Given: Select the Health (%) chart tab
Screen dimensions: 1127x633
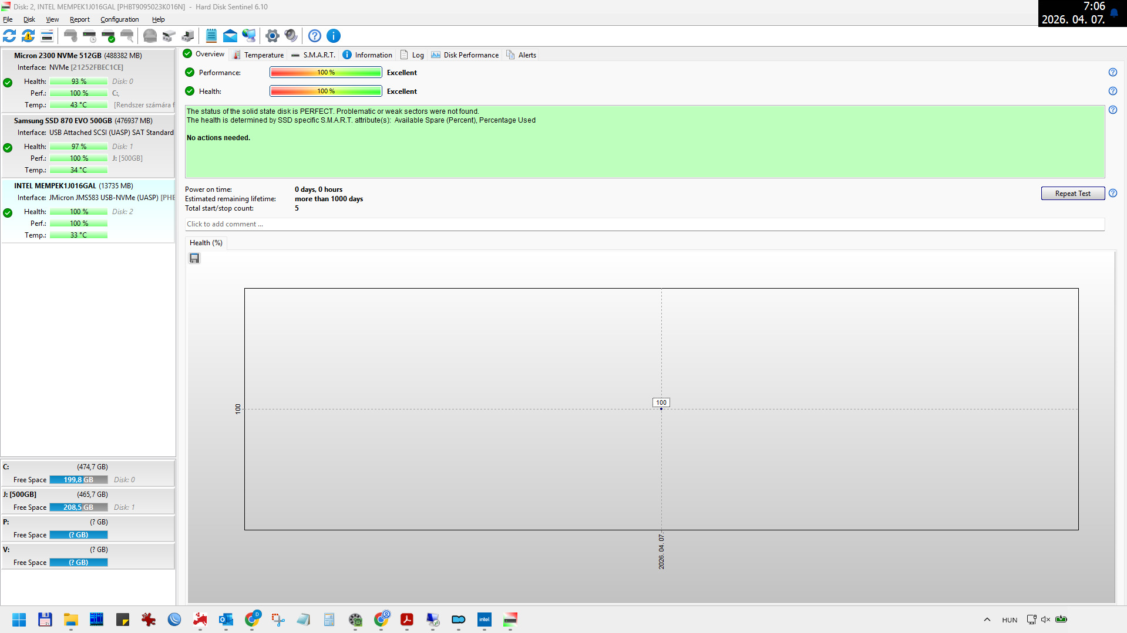Looking at the screenshot, I should (206, 243).
